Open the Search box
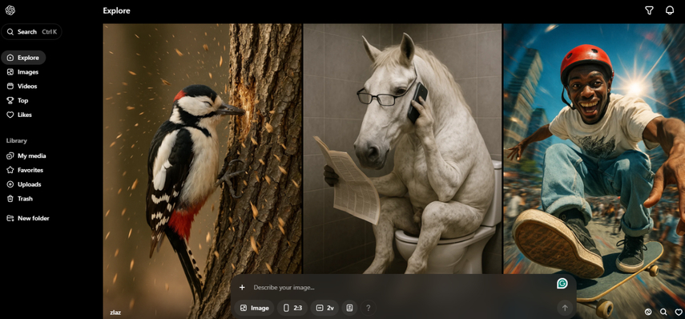 [31, 32]
